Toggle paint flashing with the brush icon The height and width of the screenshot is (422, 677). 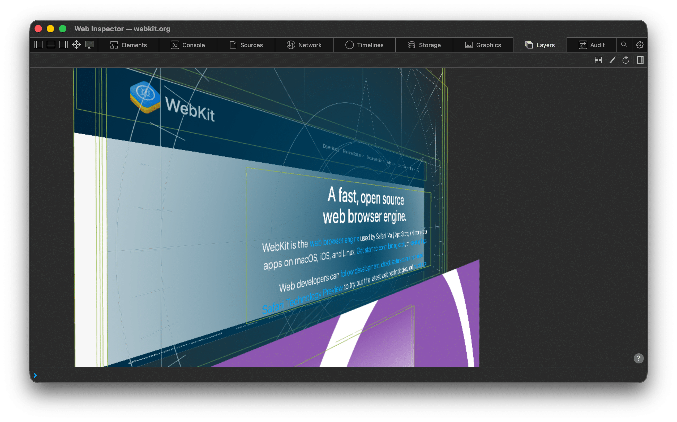612,60
